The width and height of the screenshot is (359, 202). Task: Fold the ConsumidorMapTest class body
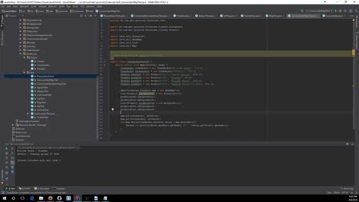tap(105, 62)
